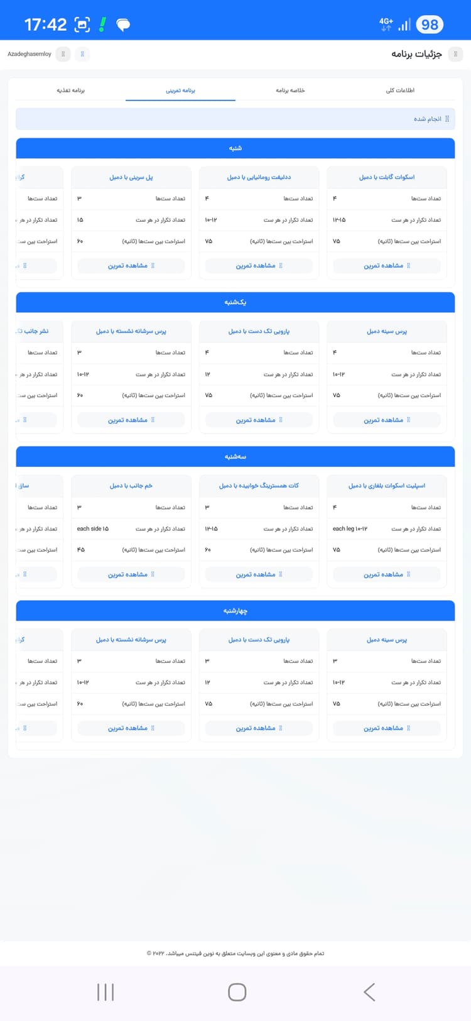Screen dimensions: 471x1021
Task: Click مشاهده تمرین under خم جانبی با دمبل
Action: (x=131, y=574)
